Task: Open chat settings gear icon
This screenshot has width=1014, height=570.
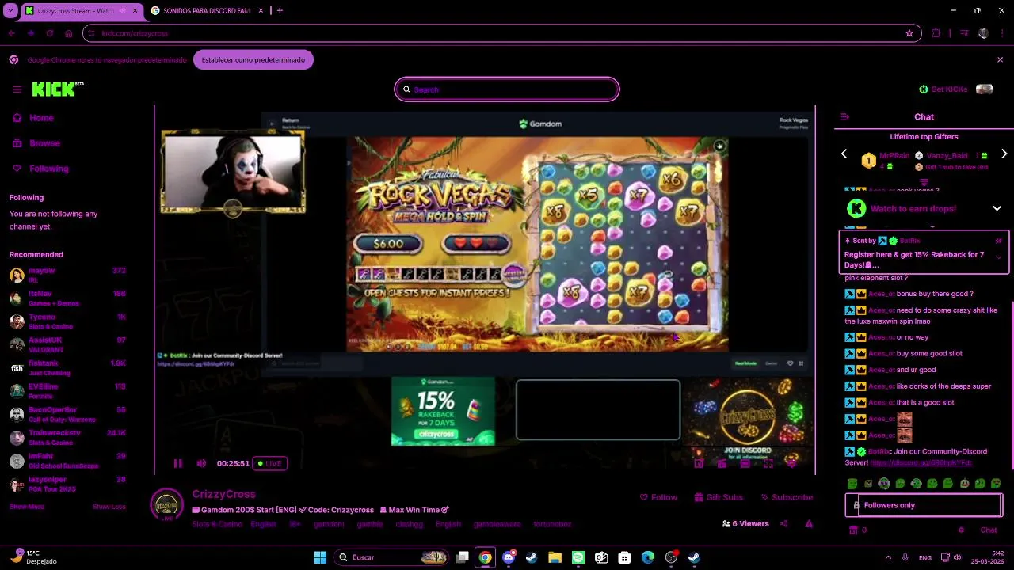Action: click(x=961, y=530)
